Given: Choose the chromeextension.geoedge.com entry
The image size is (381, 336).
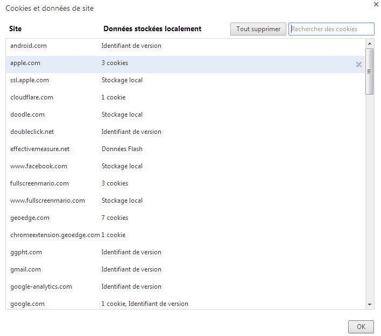Looking at the screenshot, I should tap(55, 235).
